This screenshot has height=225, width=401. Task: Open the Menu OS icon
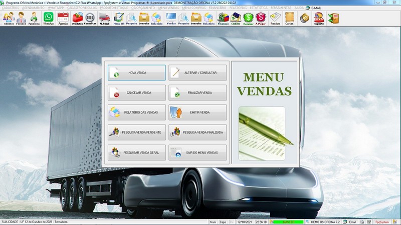pyautogui.click(x=119, y=18)
